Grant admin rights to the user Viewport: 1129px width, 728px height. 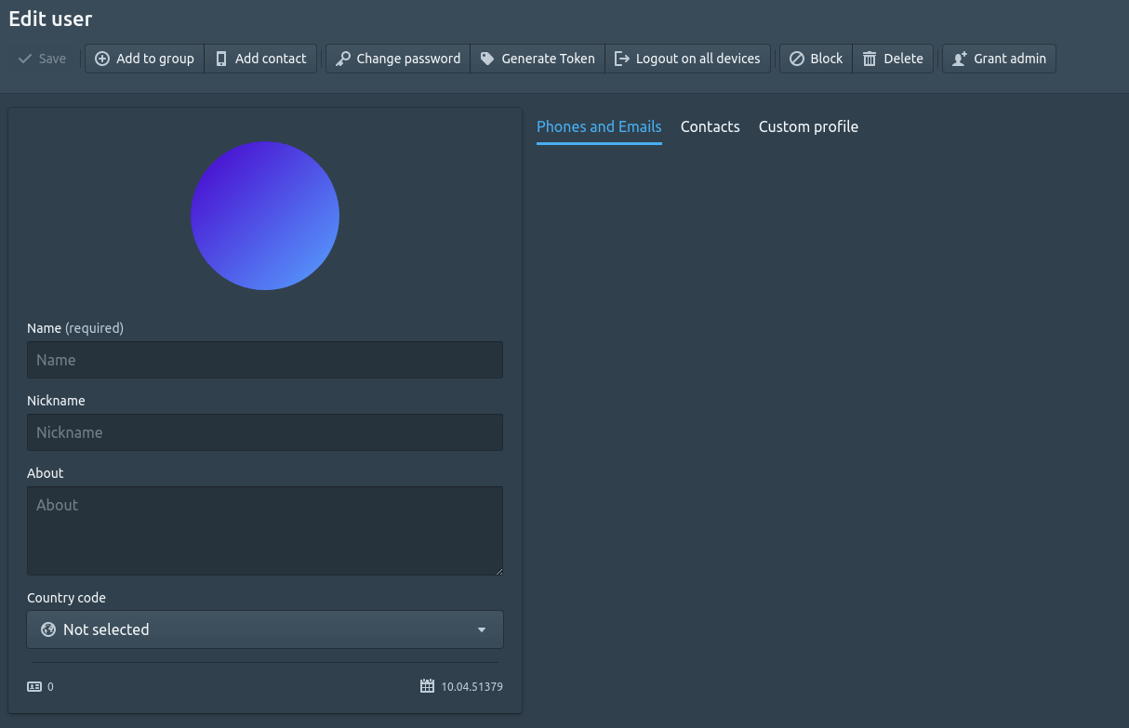pyautogui.click(x=999, y=59)
